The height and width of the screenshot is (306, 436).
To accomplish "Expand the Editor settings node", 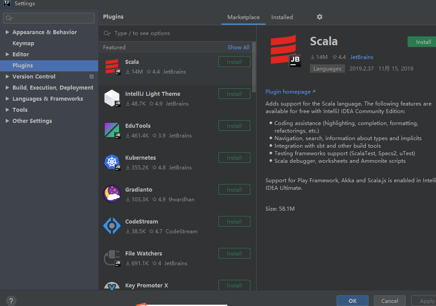I will 7,55.
